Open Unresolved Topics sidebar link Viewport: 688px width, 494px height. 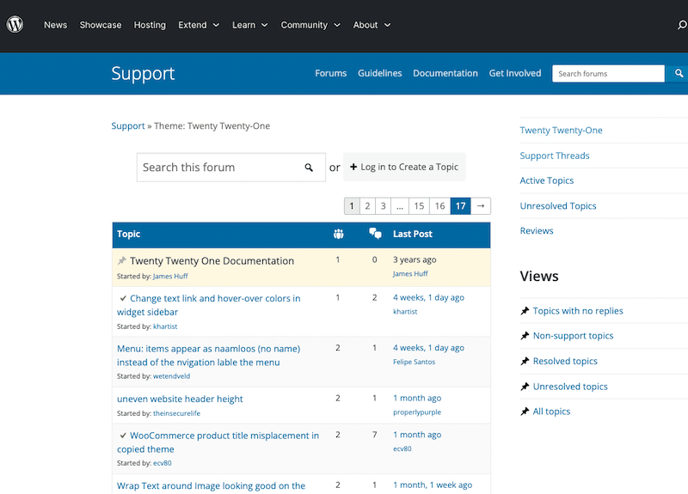tap(557, 206)
